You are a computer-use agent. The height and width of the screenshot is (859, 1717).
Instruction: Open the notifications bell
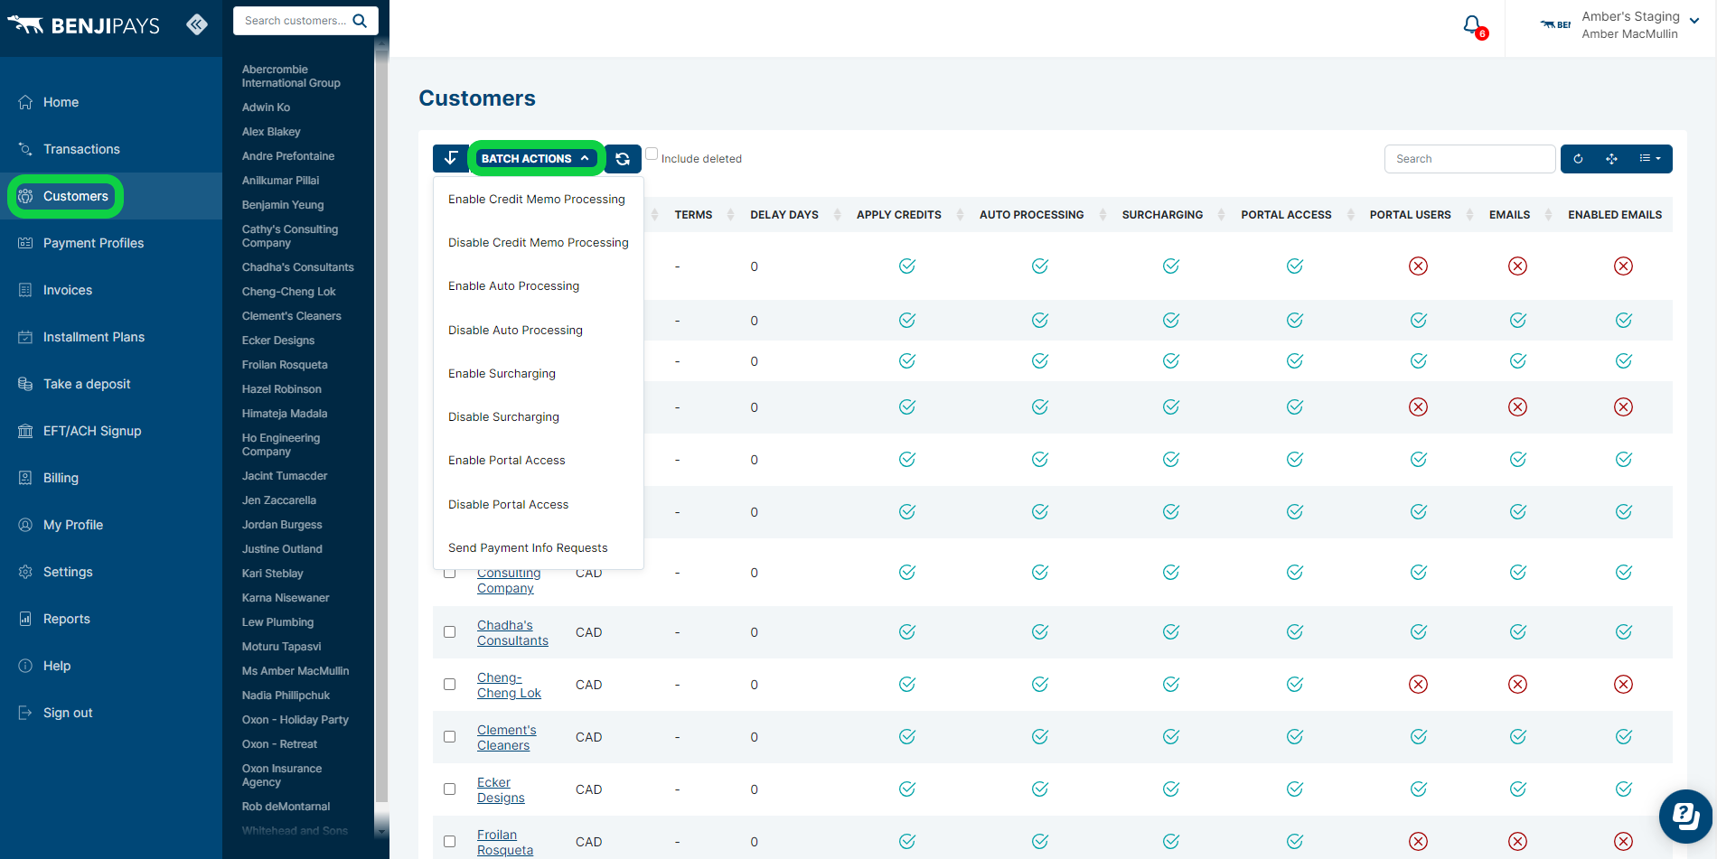[1473, 25]
